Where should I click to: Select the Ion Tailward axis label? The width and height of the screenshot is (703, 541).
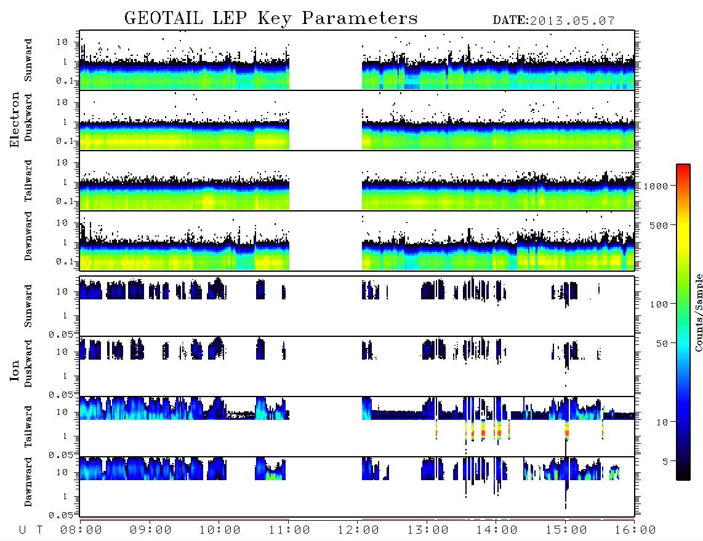point(28,427)
